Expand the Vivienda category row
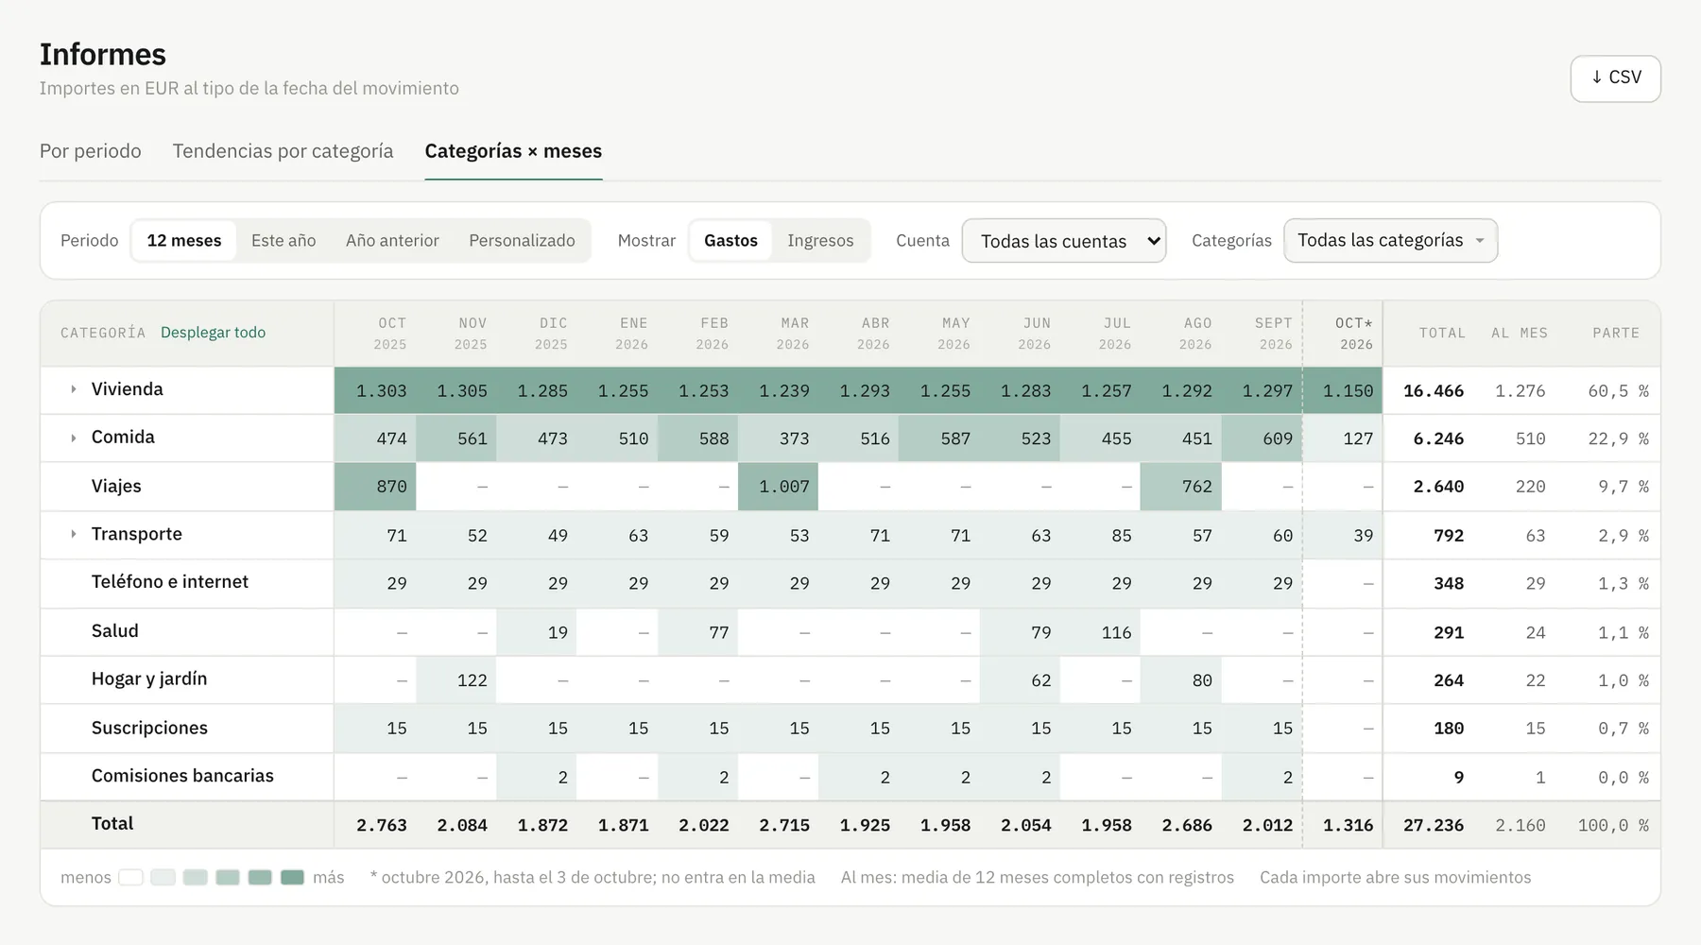The height and width of the screenshot is (945, 1701). (73, 389)
